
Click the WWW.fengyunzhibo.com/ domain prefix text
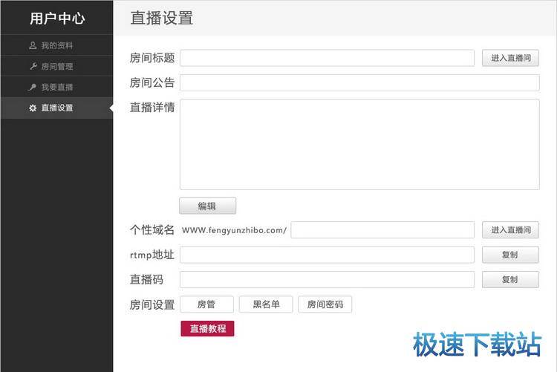[x=234, y=230]
